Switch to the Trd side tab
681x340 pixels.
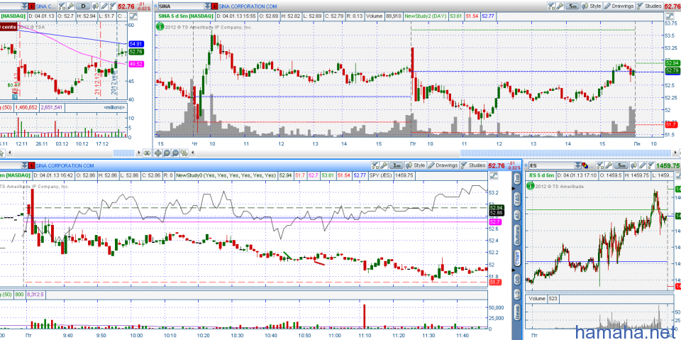(x=517, y=179)
